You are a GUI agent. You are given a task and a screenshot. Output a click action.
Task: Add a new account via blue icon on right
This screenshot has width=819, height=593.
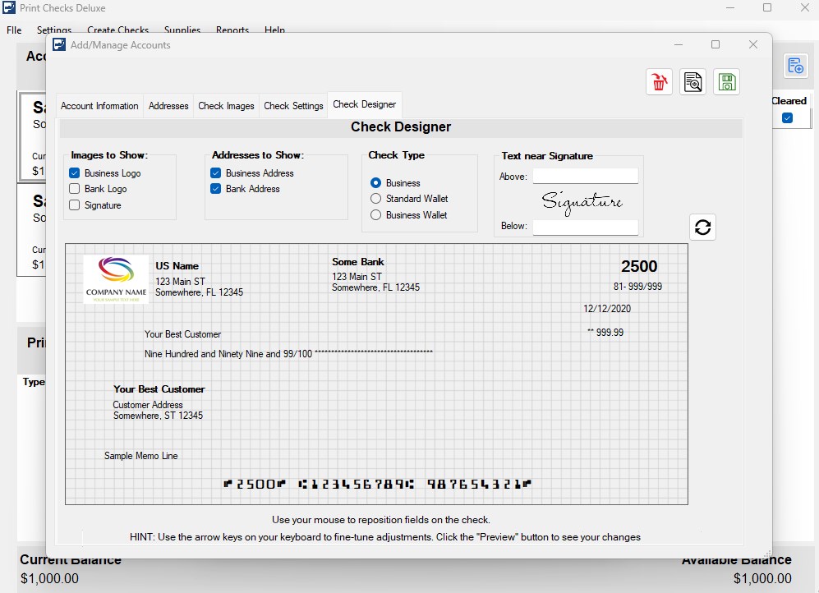tap(794, 66)
